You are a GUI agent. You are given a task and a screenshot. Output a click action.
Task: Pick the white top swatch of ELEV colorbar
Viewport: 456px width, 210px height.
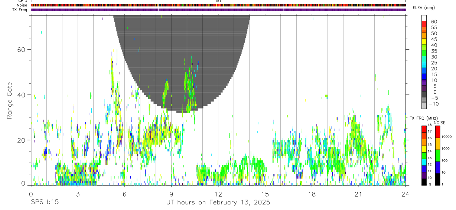424,18
